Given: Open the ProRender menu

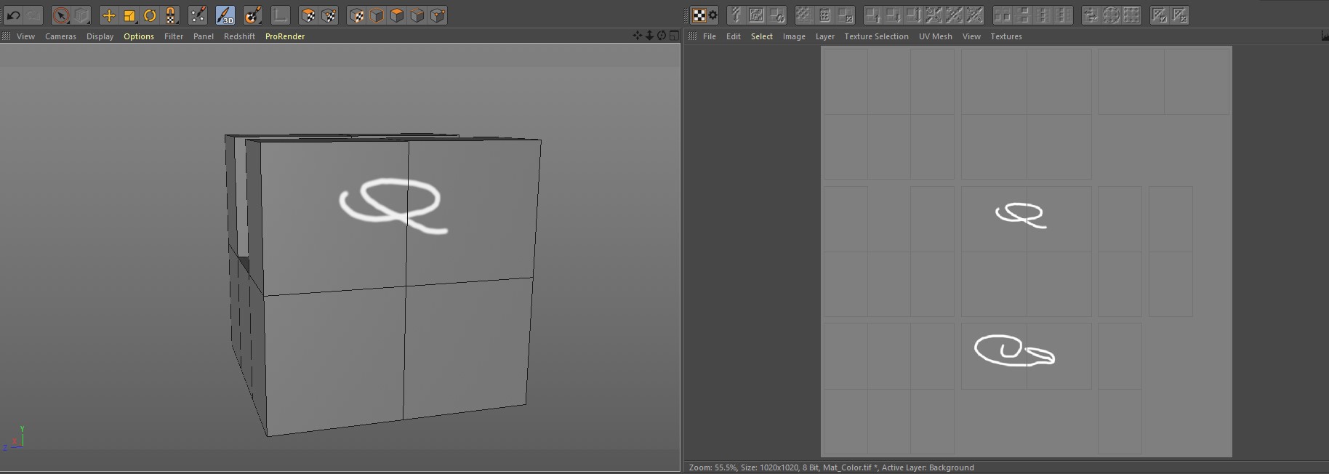Looking at the screenshot, I should tap(285, 36).
